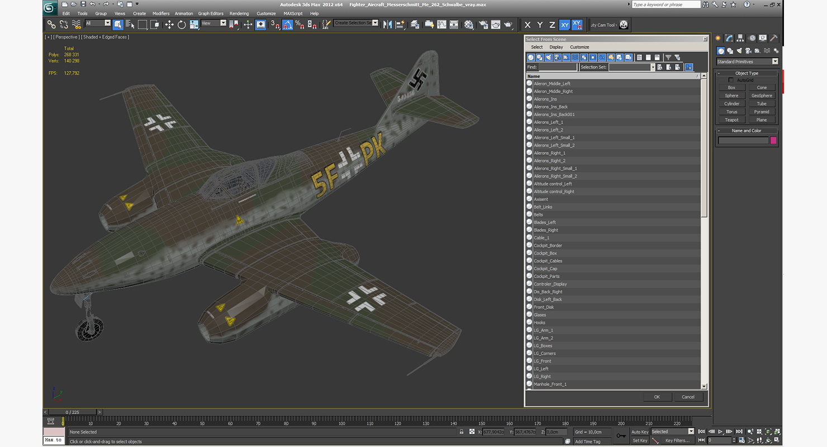Click the Teapot primitive button
This screenshot has width=827, height=447.
click(731, 120)
